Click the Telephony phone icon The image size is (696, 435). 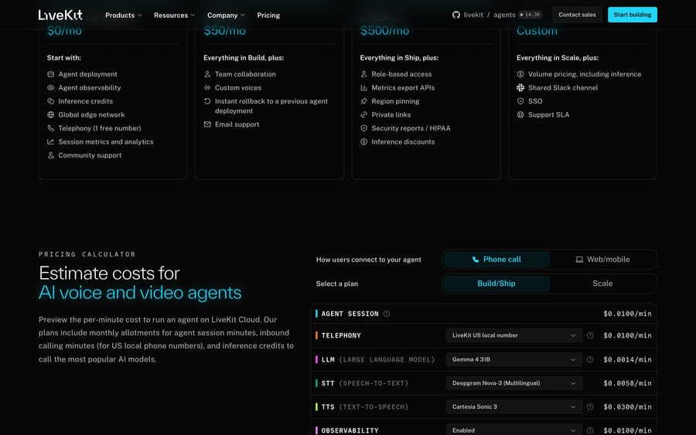(x=50, y=128)
